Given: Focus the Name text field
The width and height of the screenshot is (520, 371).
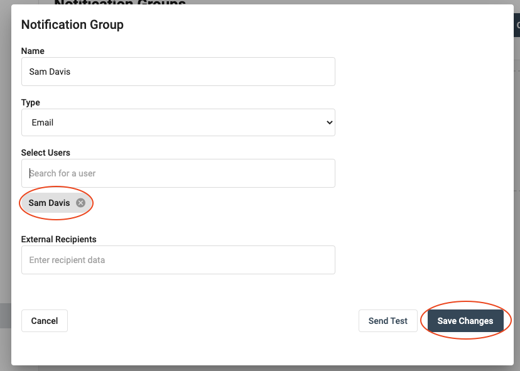Looking at the screenshot, I should [x=178, y=72].
